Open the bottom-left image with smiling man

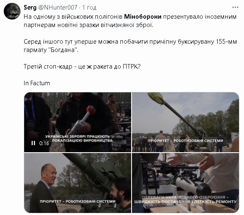pos(77,183)
